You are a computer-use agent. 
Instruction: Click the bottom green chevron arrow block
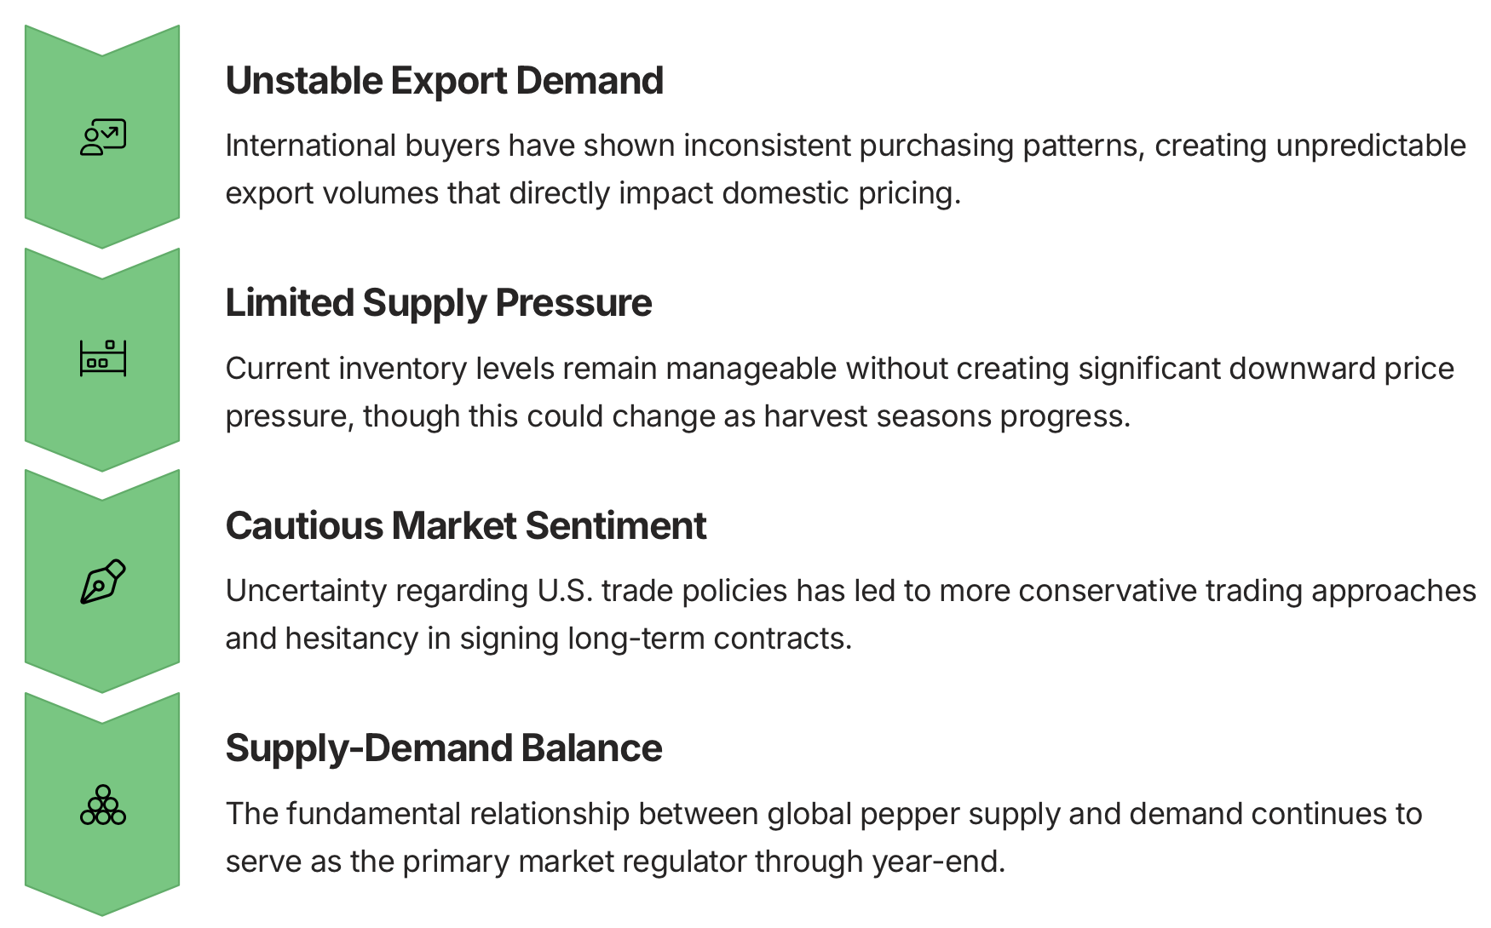click(x=102, y=805)
